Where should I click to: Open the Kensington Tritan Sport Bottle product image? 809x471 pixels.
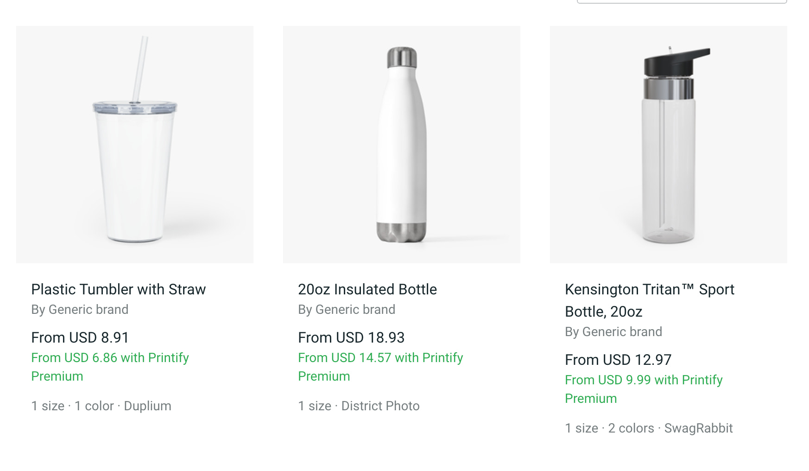click(668, 145)
